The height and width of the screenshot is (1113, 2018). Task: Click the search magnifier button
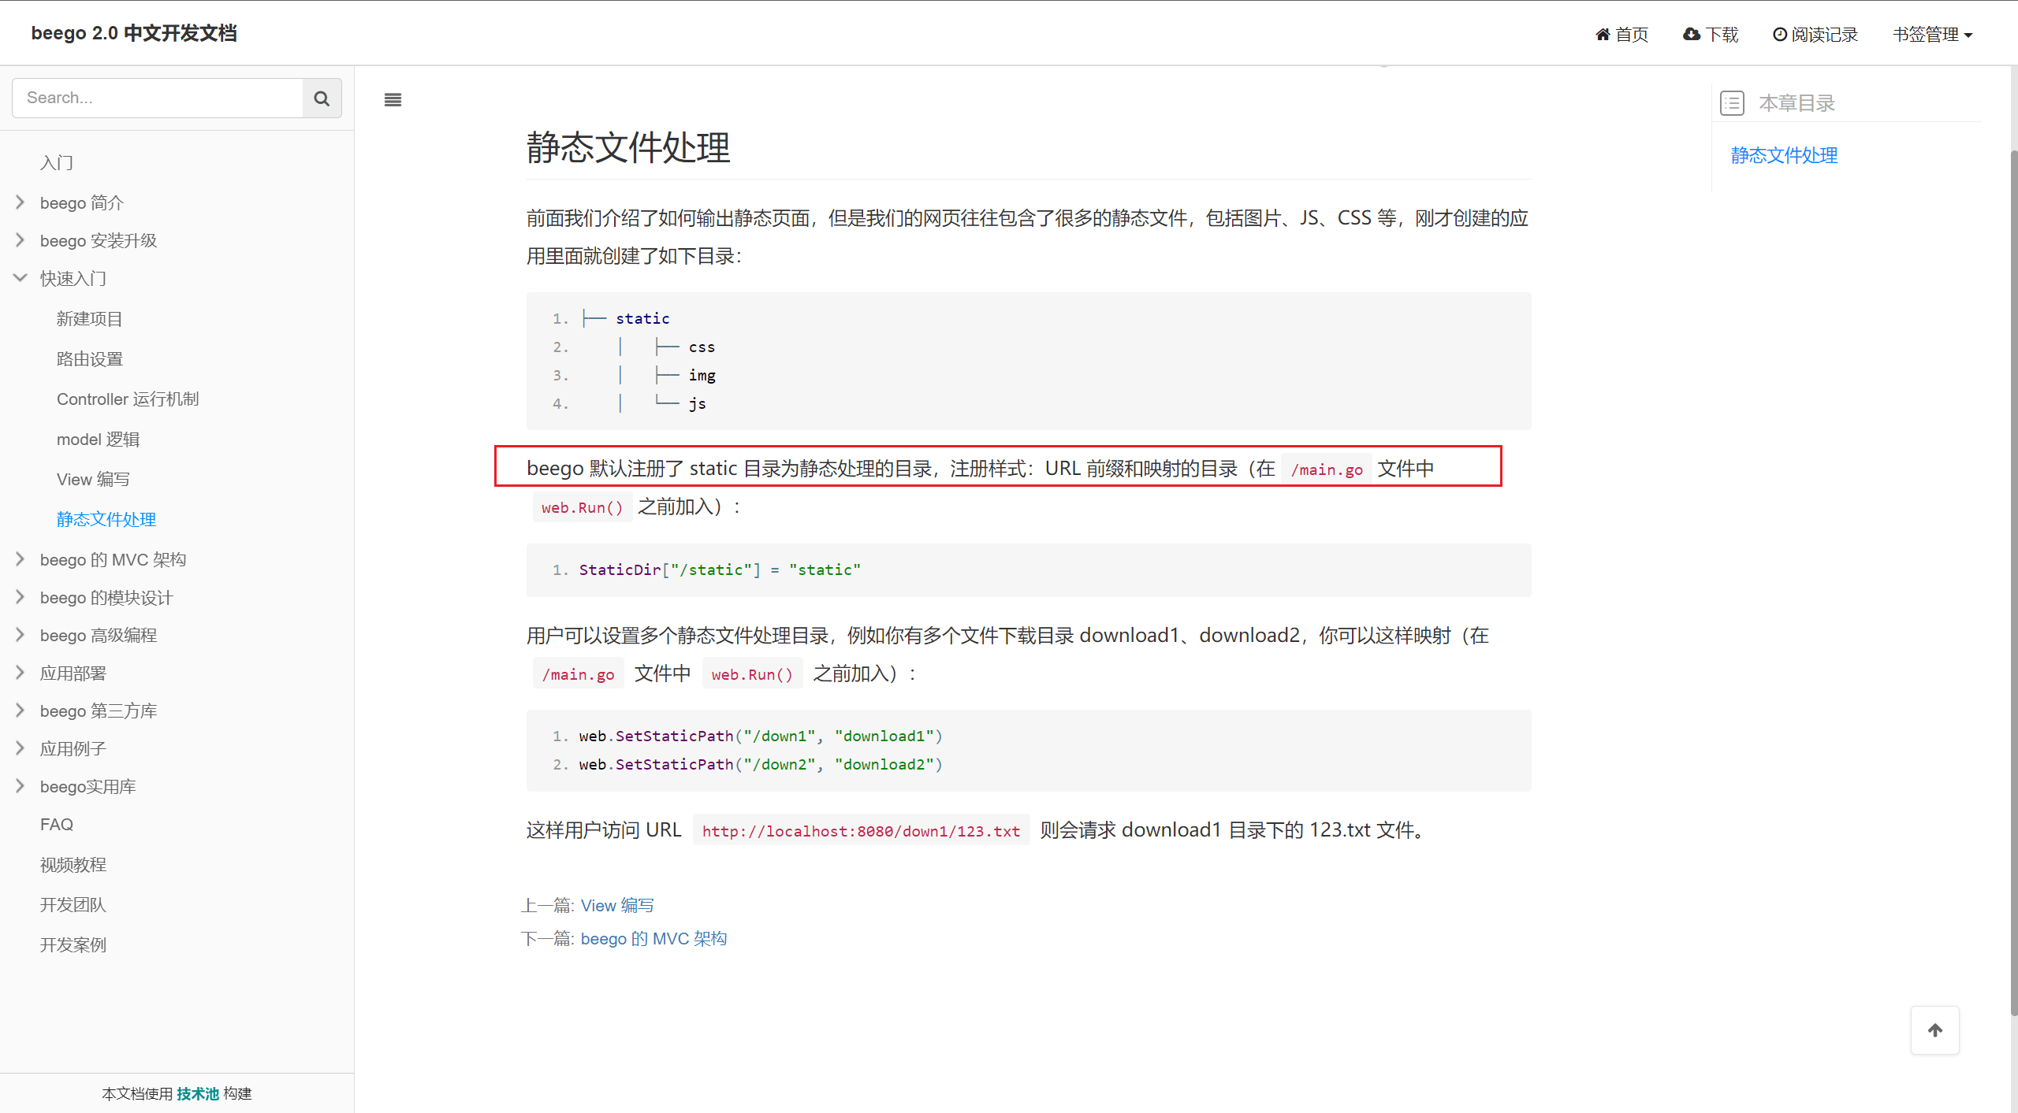pos(322,98)
